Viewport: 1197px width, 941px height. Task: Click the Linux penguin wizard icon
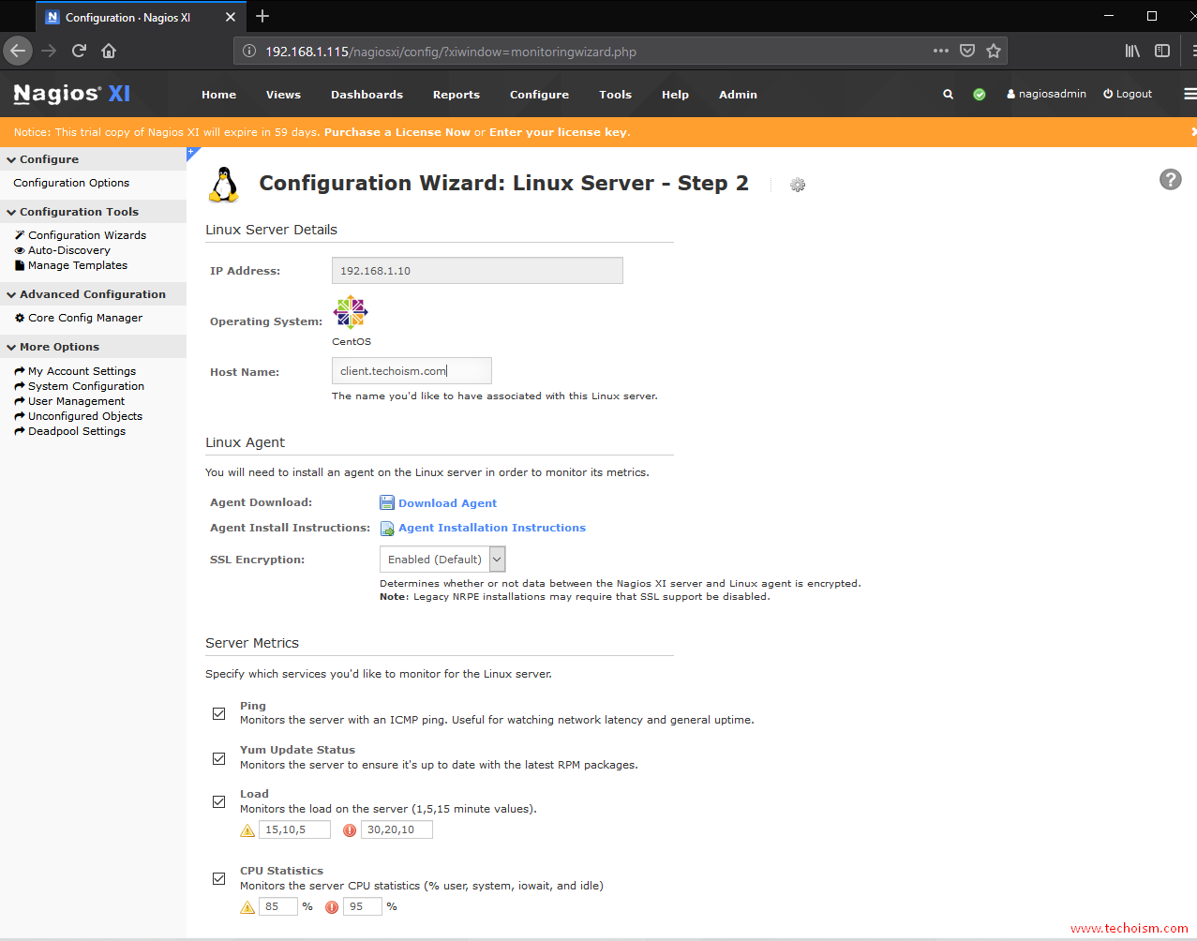(223, 185)
